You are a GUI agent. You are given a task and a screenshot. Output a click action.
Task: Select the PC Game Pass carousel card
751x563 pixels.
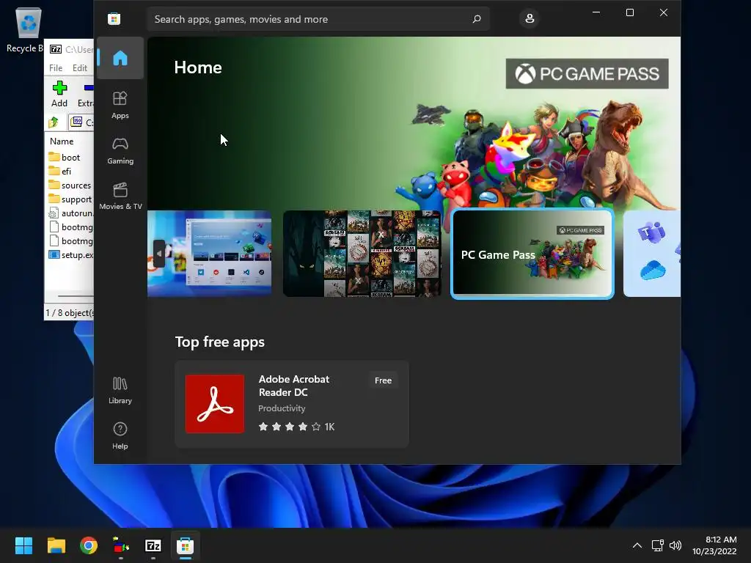point(532,254)
